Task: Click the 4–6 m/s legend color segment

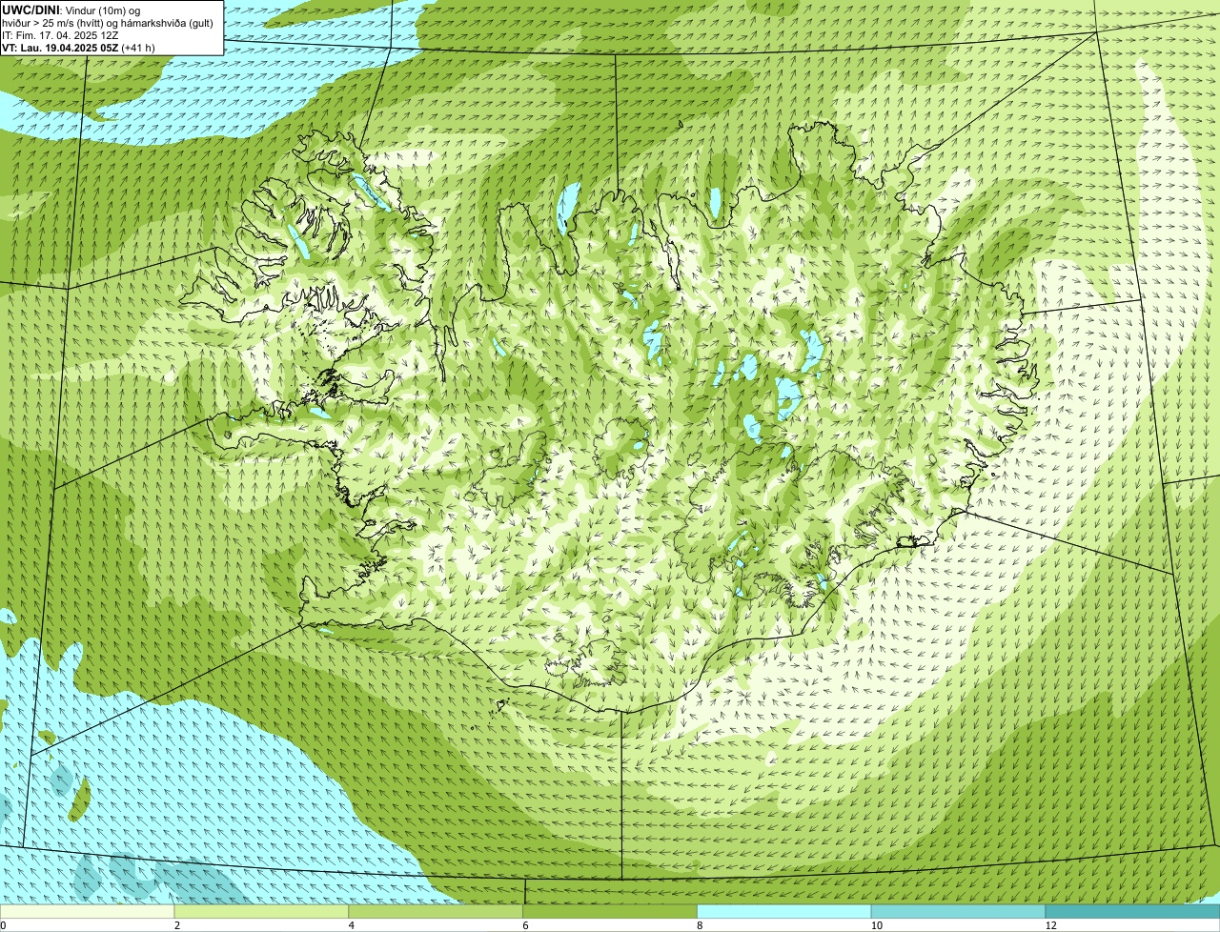Action: coord(437,912)
